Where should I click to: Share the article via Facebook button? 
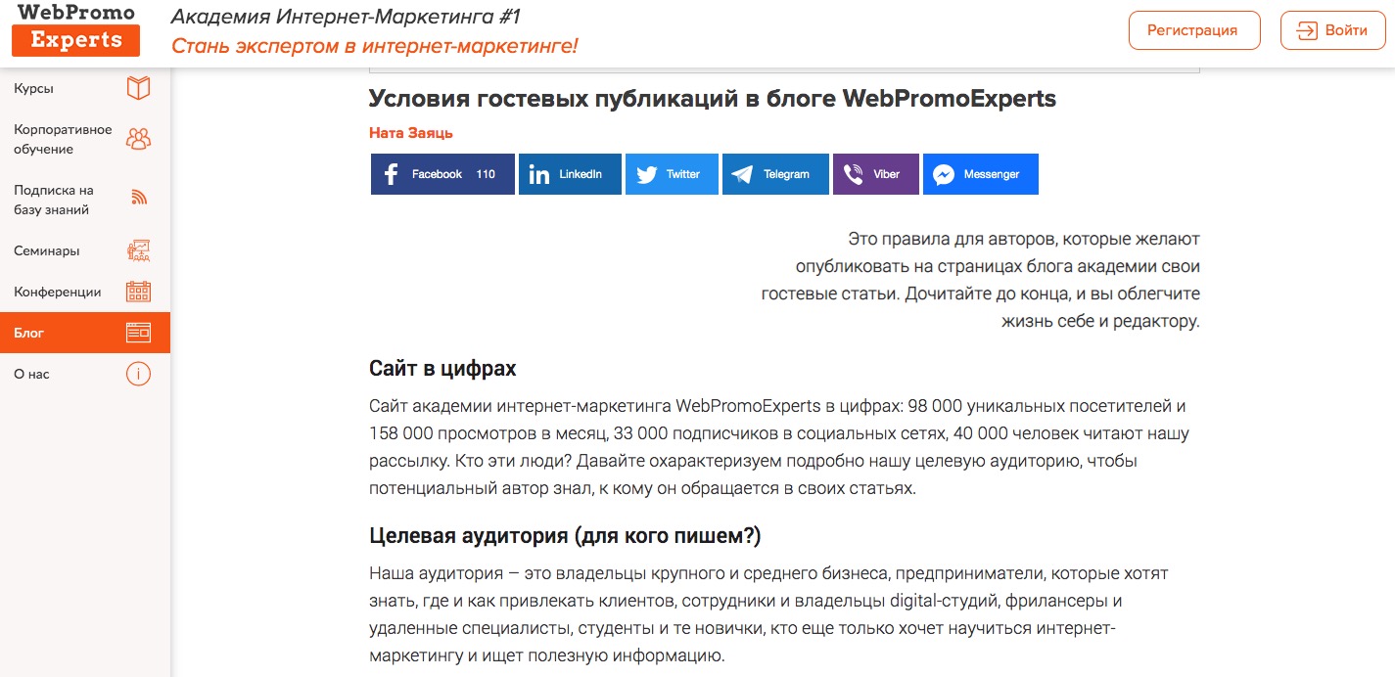(442, 174)
